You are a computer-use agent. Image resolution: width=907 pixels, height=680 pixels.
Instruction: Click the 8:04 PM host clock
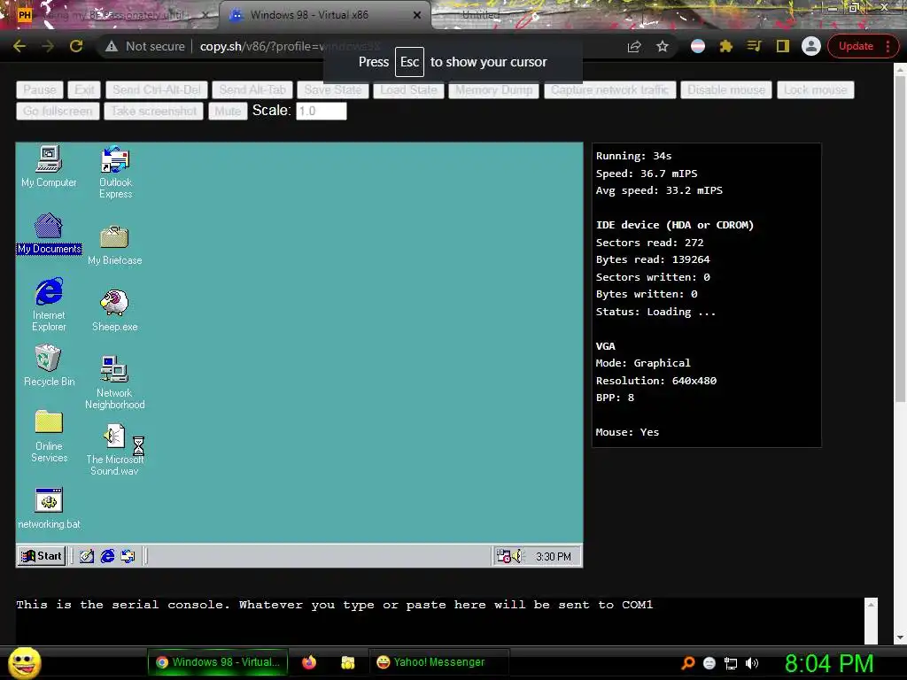[829, 663]
